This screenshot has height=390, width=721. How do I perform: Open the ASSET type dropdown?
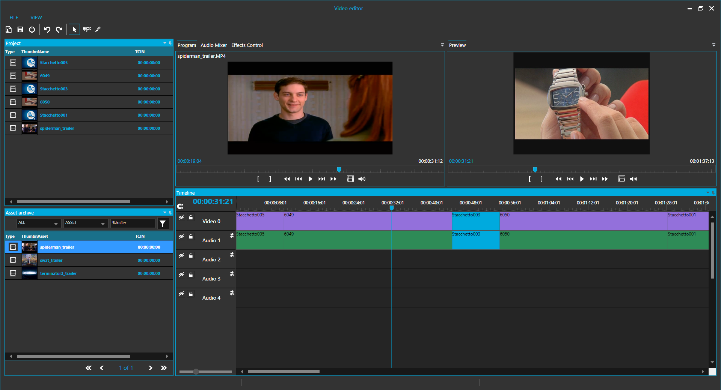click(103, 223)
